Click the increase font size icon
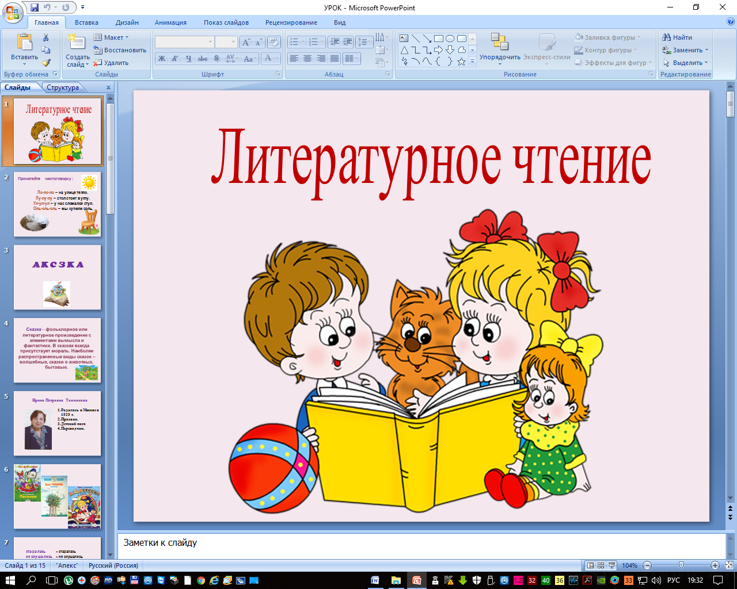Viewport: 737px width, 589px height. (x=246, y=42)
